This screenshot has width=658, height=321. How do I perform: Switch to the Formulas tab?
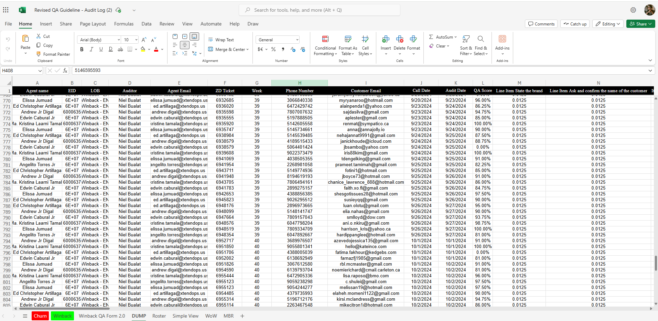click(x=124, y=24)
